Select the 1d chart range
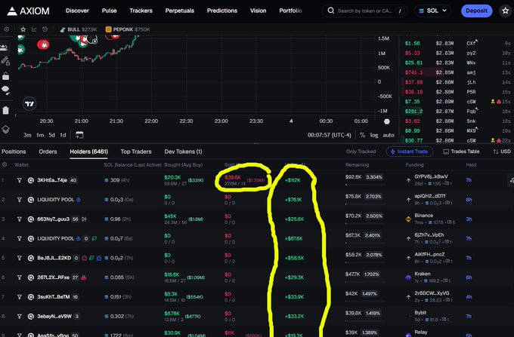This screenshot has width=514, height=337. (x=63, y=135)
